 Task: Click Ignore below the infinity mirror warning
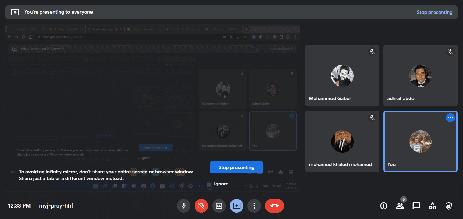click(x=221, y=184)
